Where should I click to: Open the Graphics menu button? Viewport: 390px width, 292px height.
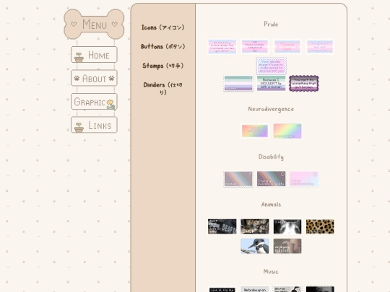click(94, 102)
